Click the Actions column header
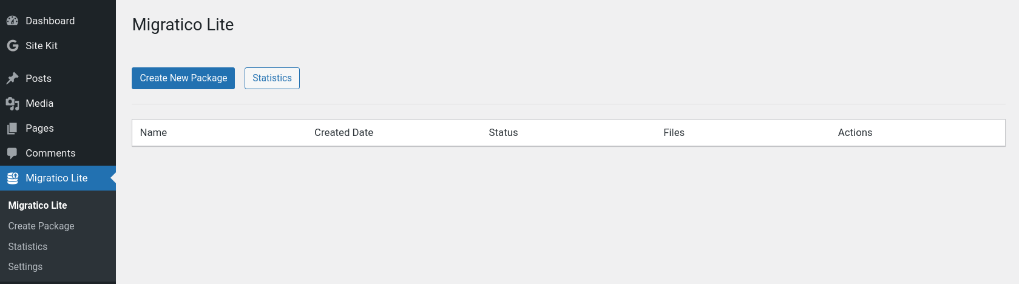This screenshot has height=284, width=1019. (x=855, y=132)
